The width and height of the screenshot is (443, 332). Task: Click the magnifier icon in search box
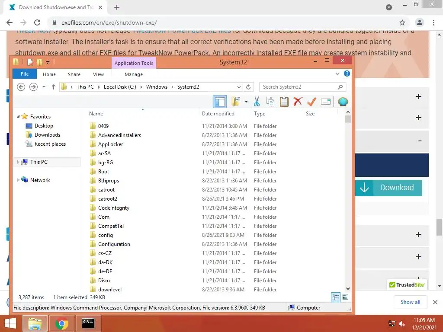(340, 87)
